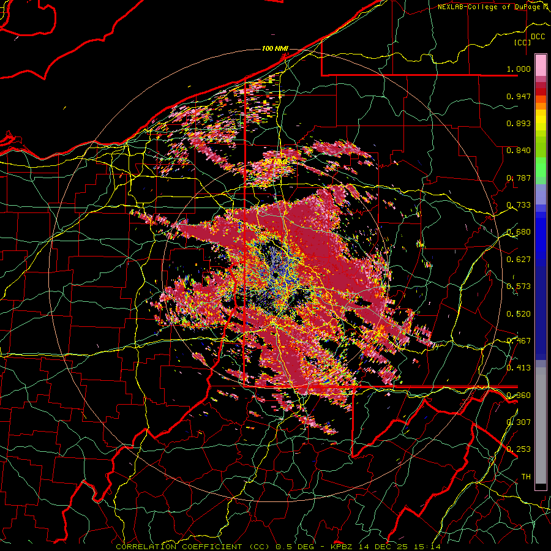Click the 0.467 scale value
Screen dimensions: 551x551
[x=519, y=340]
